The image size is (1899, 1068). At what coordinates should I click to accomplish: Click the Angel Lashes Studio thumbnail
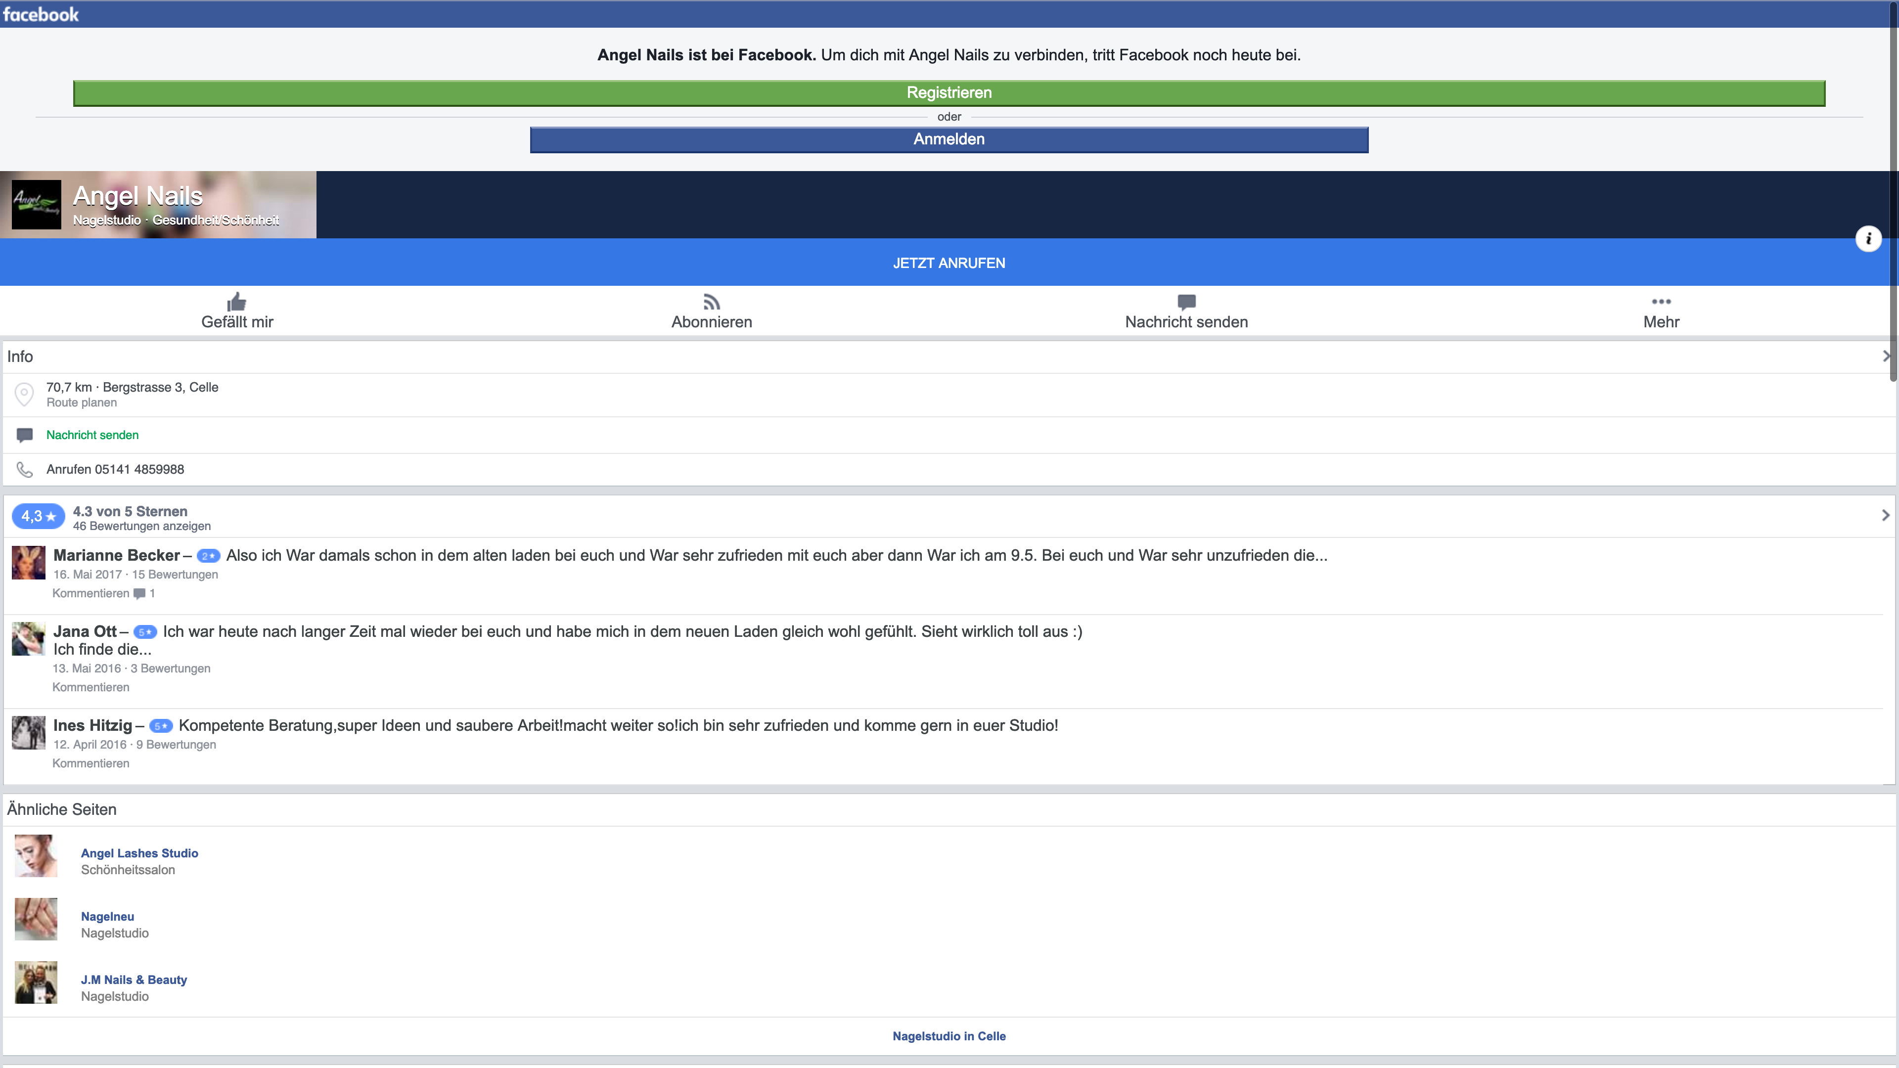click(x=36, y=856)
